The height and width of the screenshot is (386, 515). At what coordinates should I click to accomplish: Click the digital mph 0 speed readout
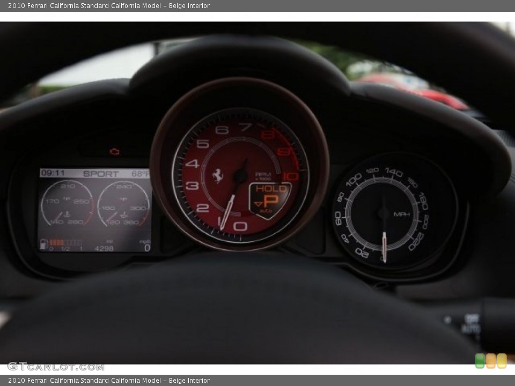(x=147, y=248)
